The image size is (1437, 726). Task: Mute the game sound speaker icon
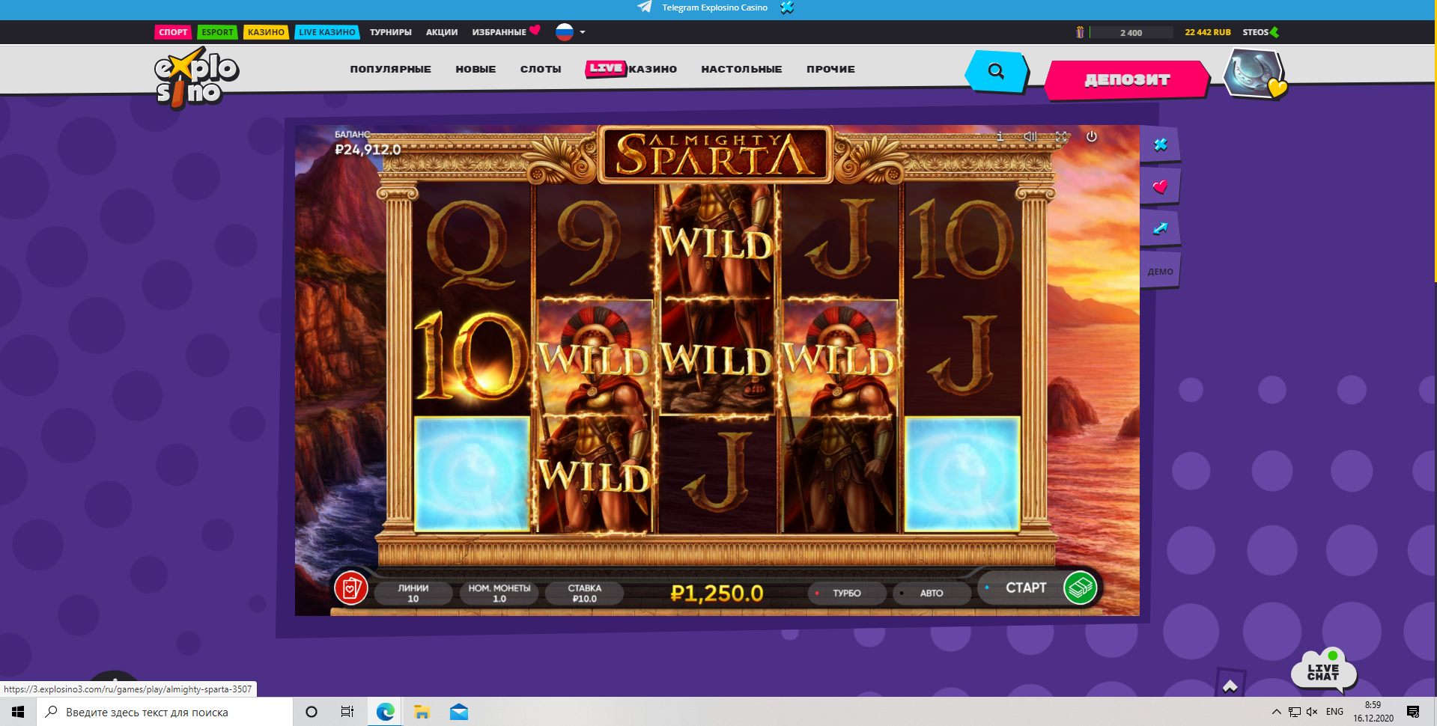[1030, 136]
